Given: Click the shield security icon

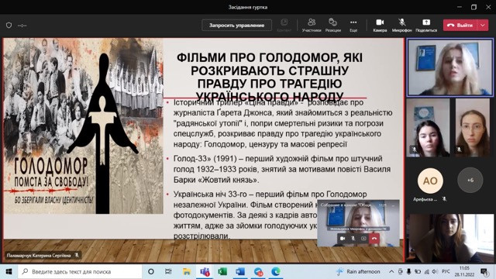Looking at the screenshot, I should coord(9,26).
